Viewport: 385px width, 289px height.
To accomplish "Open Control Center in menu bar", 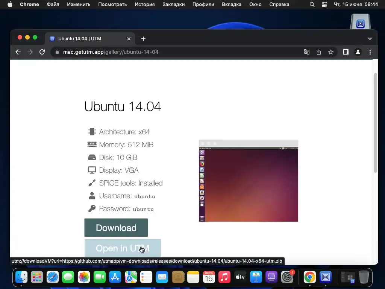I will point(324,4).
